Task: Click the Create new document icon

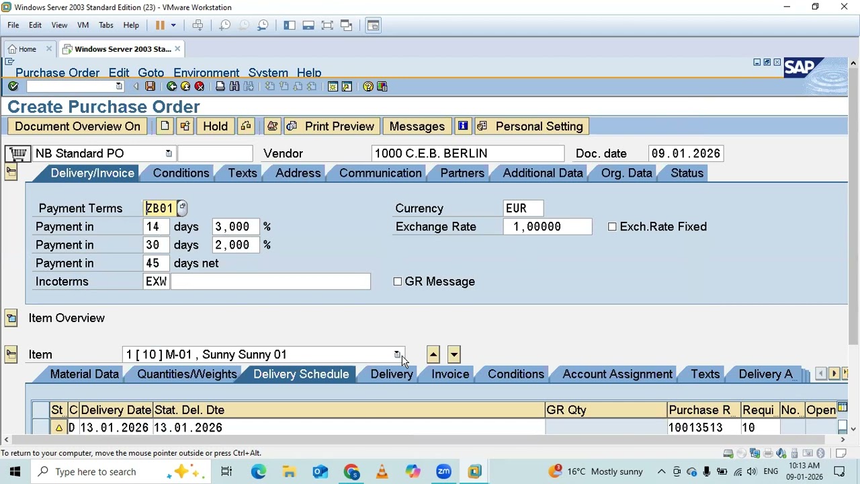Action: [x=165, y=126]
